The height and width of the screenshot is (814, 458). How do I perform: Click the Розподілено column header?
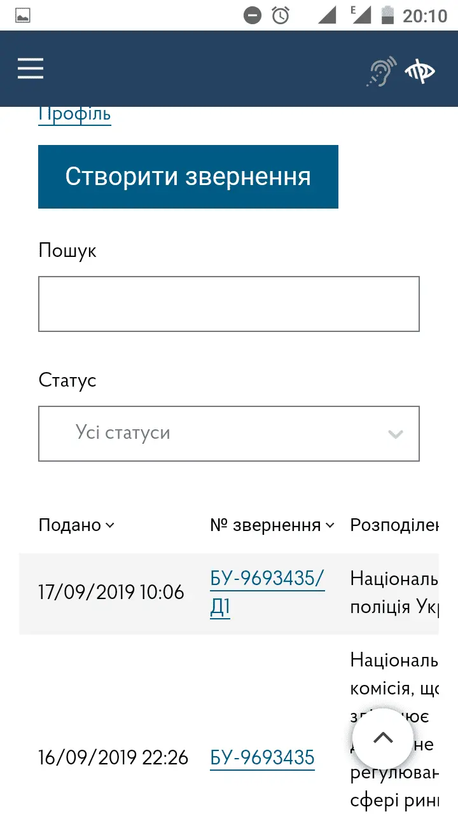click(394, 525)
